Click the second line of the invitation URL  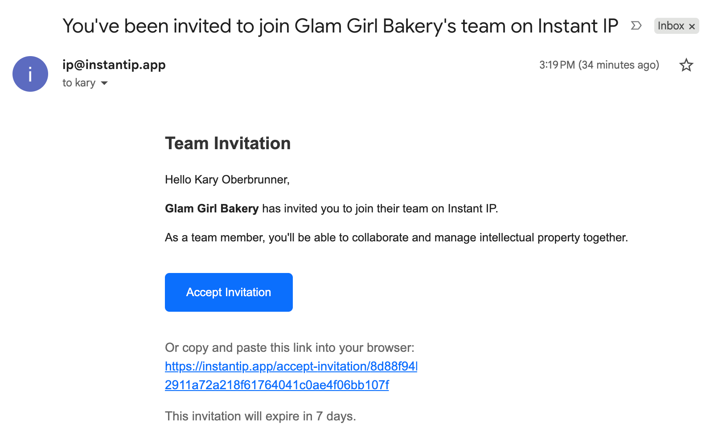pos(277,385)
